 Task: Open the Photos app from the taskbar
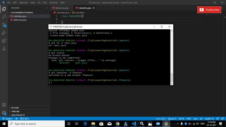[x=150, y=124]
